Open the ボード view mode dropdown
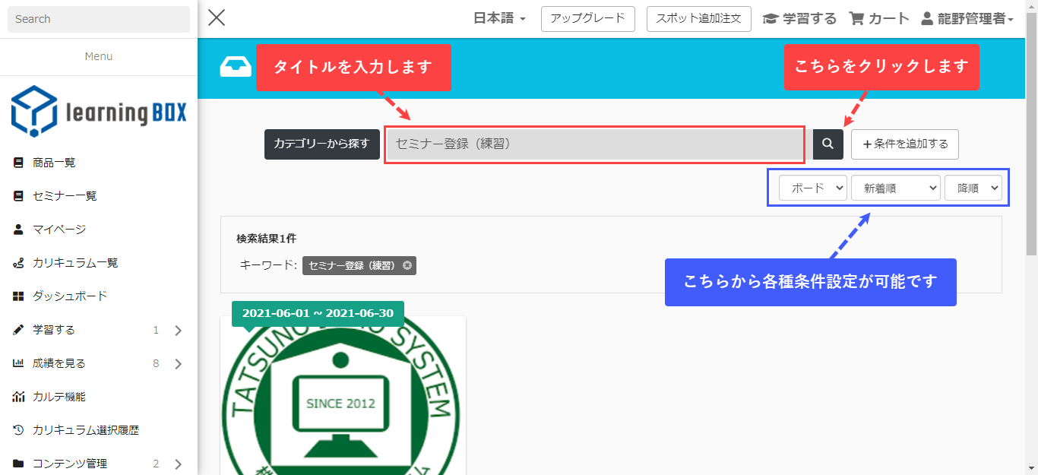Screen dimensions: 1038x475 coord(812,188)
